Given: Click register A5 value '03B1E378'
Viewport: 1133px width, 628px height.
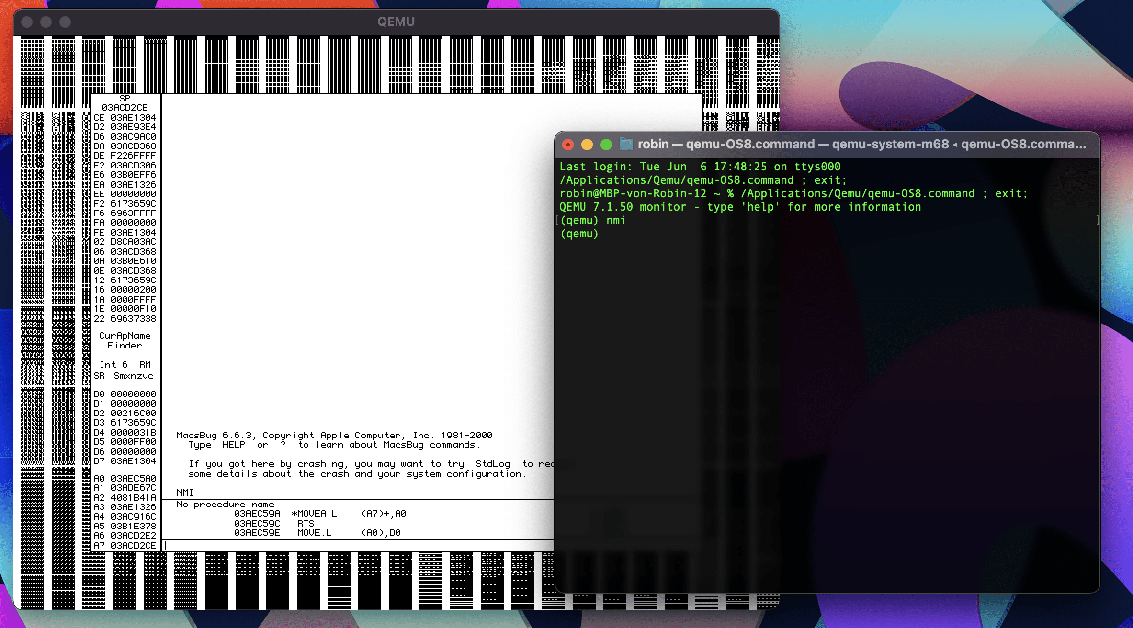Looking at the screenshot, I should [x=133, y=526].
